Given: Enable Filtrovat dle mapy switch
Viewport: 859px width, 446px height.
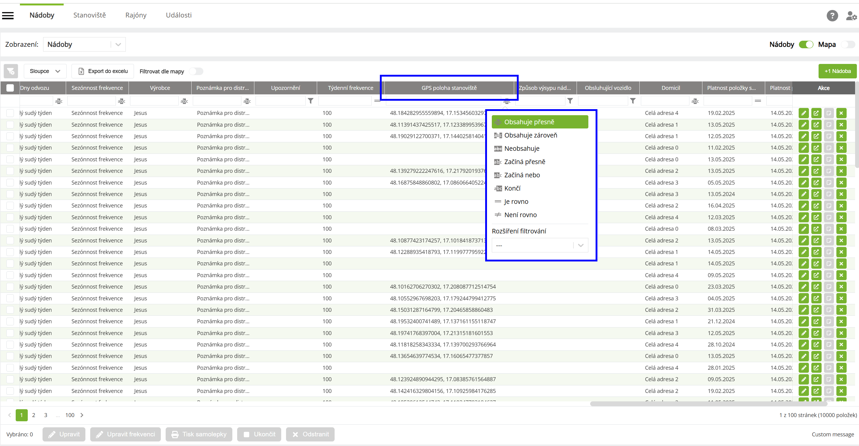Looking at the screenshot, I should click(x=196, y=71).
